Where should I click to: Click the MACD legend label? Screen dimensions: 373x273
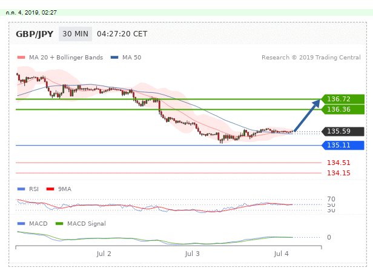pos(38,224)
